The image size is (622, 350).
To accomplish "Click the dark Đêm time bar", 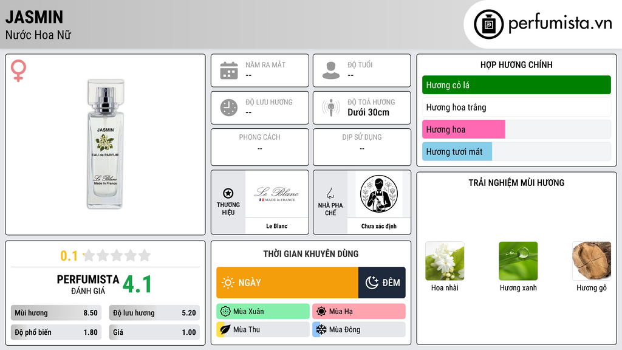I will tap(382, 283).
